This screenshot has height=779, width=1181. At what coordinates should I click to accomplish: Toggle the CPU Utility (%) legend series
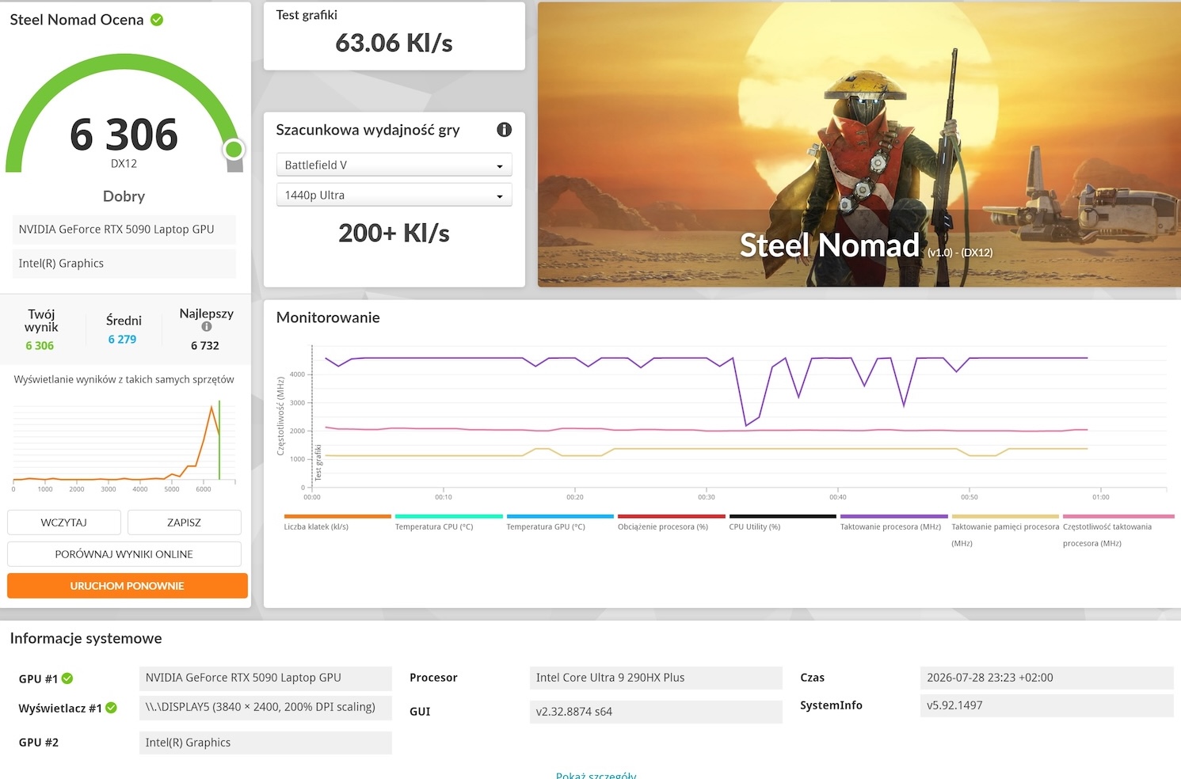[783, 522]
